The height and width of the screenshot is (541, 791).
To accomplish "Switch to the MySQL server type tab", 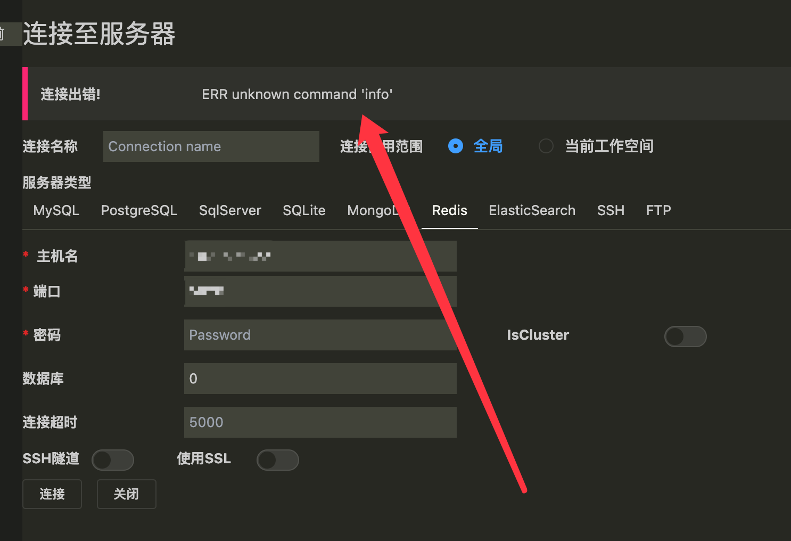I will point(55,210).
